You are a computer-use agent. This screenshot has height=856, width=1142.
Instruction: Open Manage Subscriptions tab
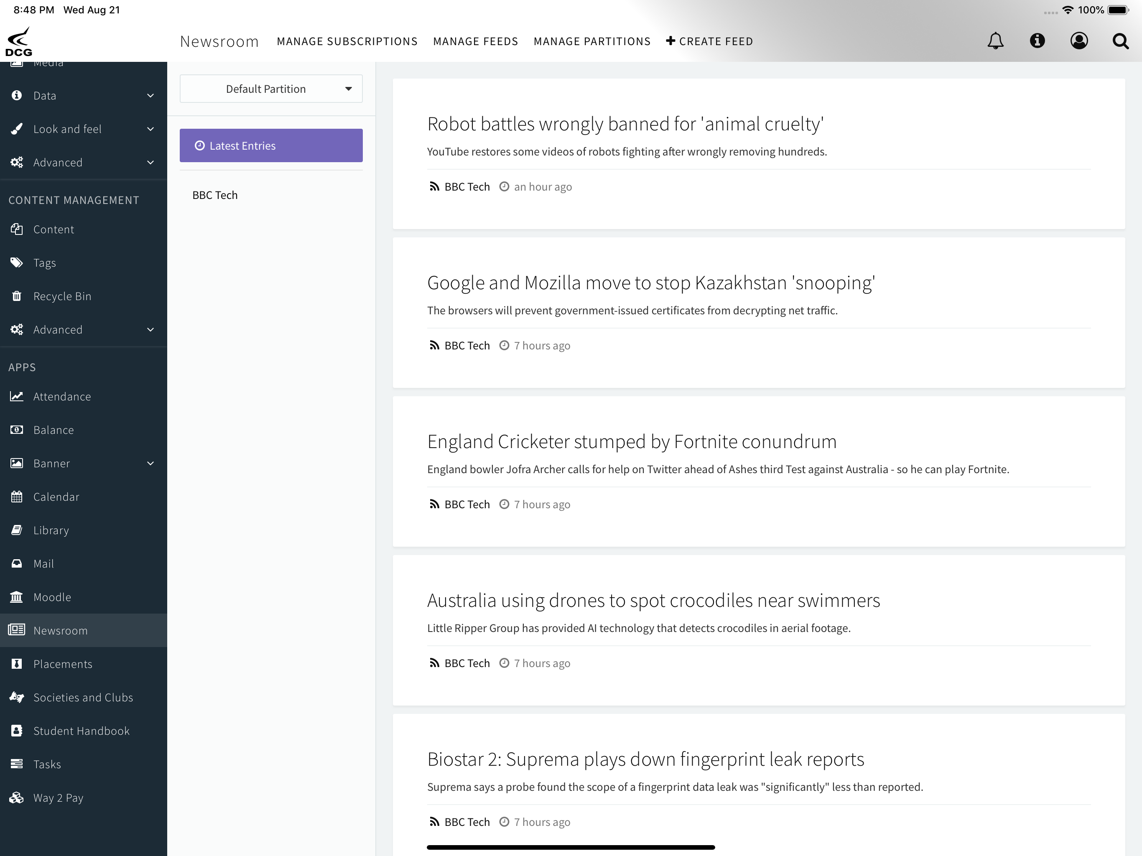[x=347, y=41]
